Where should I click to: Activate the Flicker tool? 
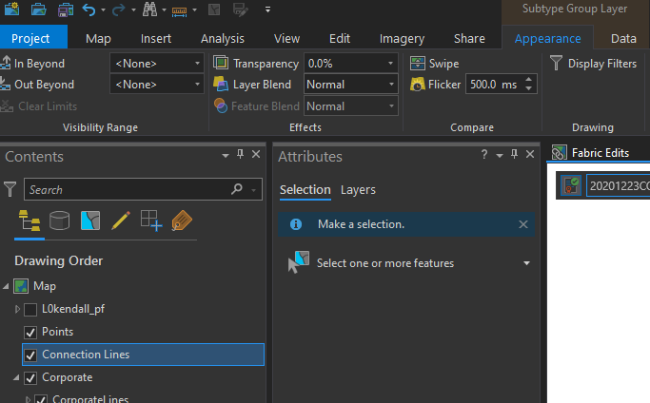coord(418,85)
